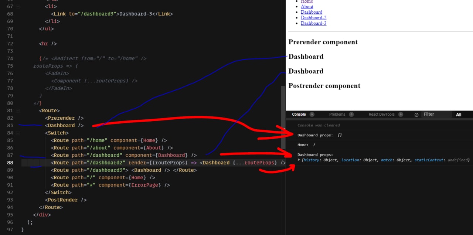Click line number 74 in the gutter
This screenshot has height=235, width=473.
click(x=10, y=58)
